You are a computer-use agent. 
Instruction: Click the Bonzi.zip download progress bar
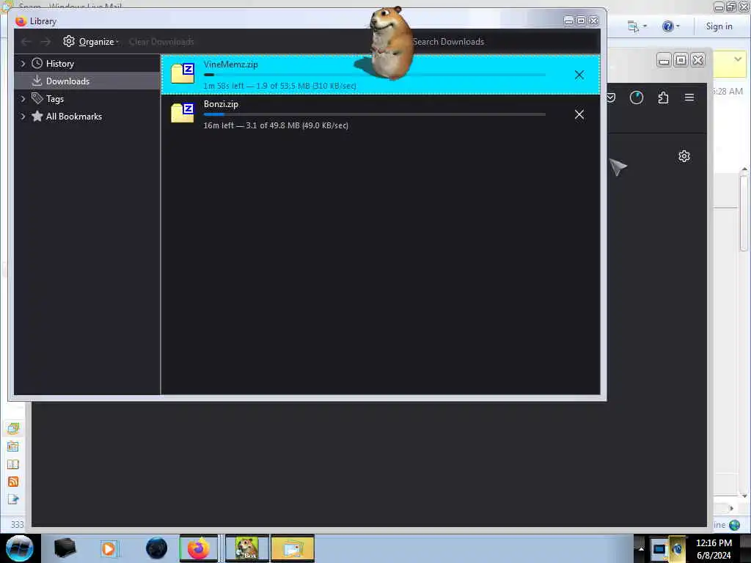pos(374,114)
